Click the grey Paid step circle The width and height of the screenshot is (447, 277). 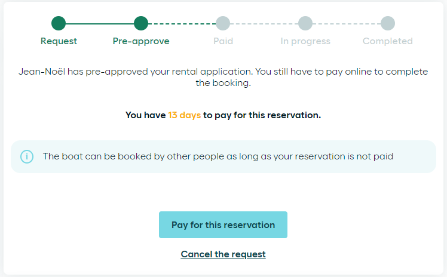223,23
